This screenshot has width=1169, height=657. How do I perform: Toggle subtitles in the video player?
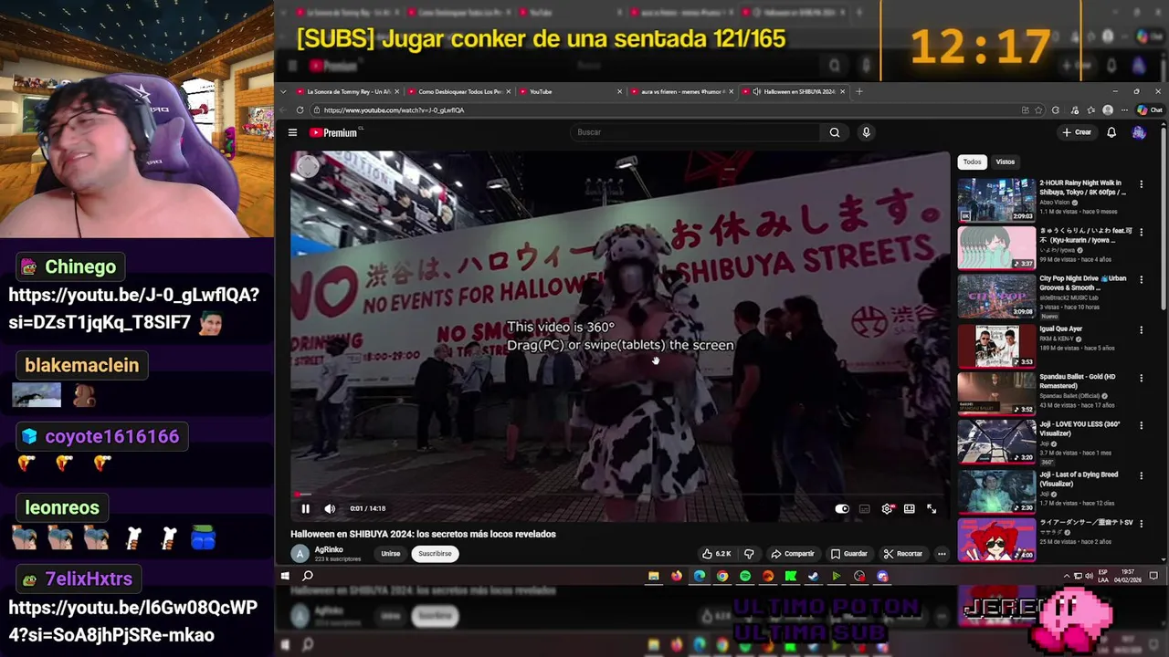864,509
